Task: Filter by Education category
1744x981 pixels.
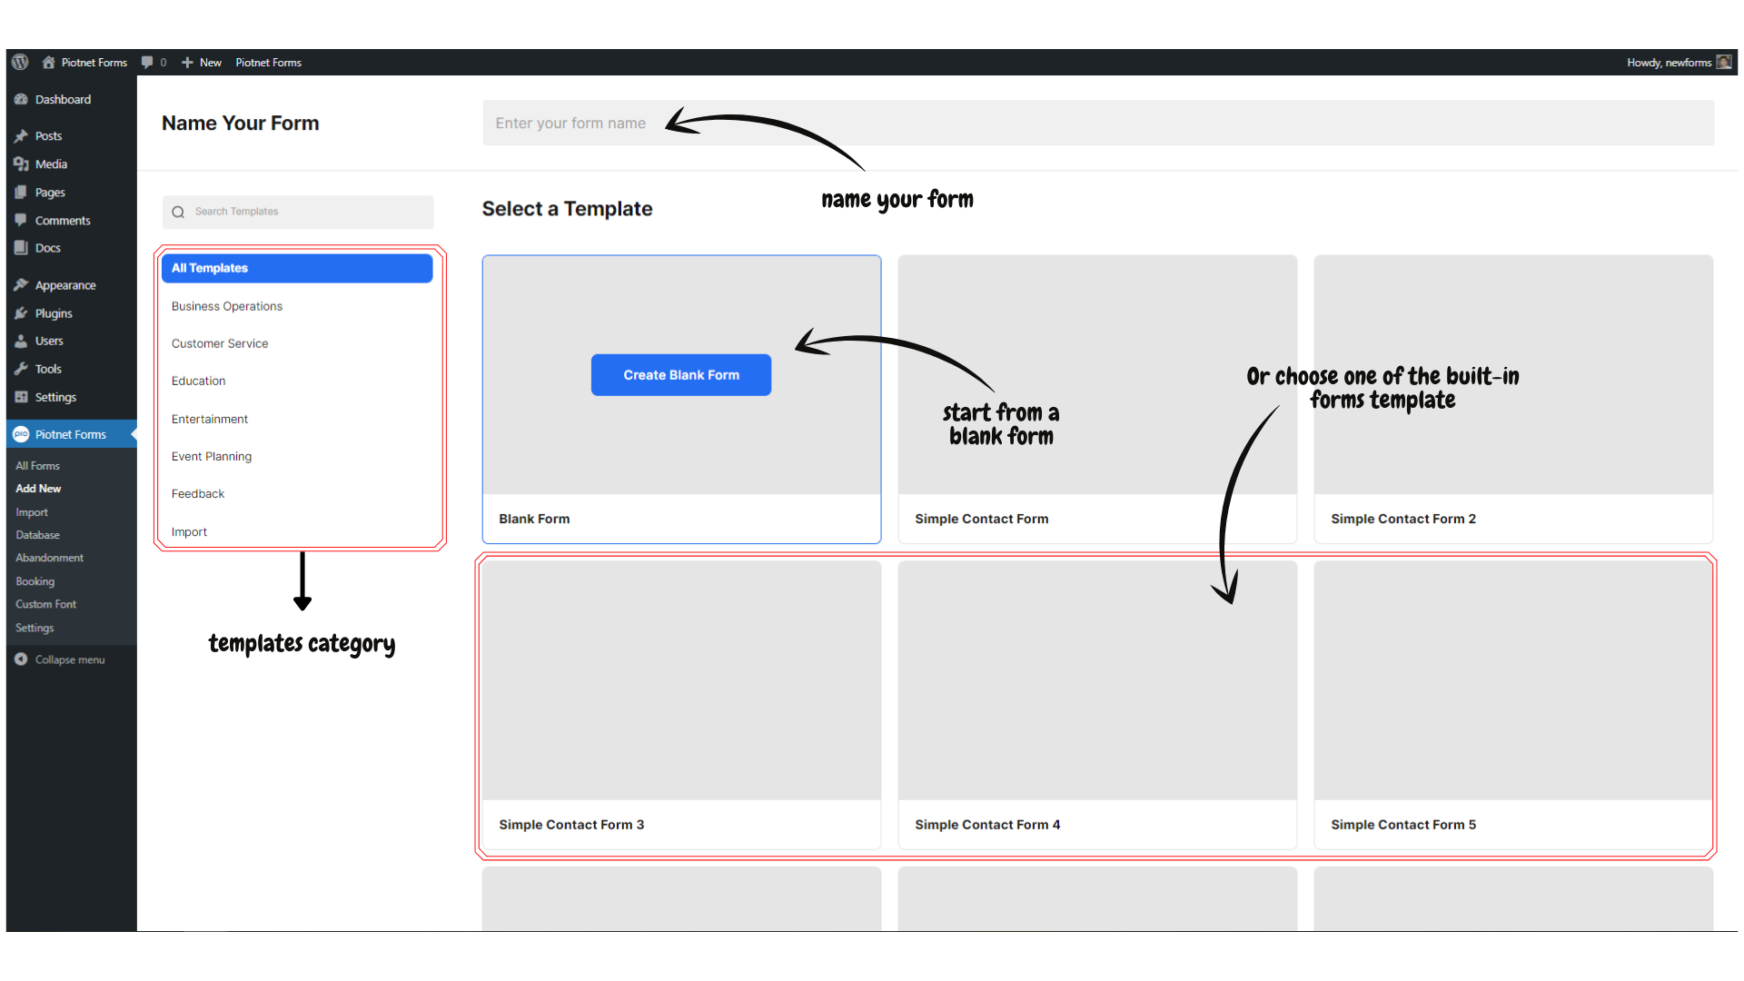Action: coord(198,381)
